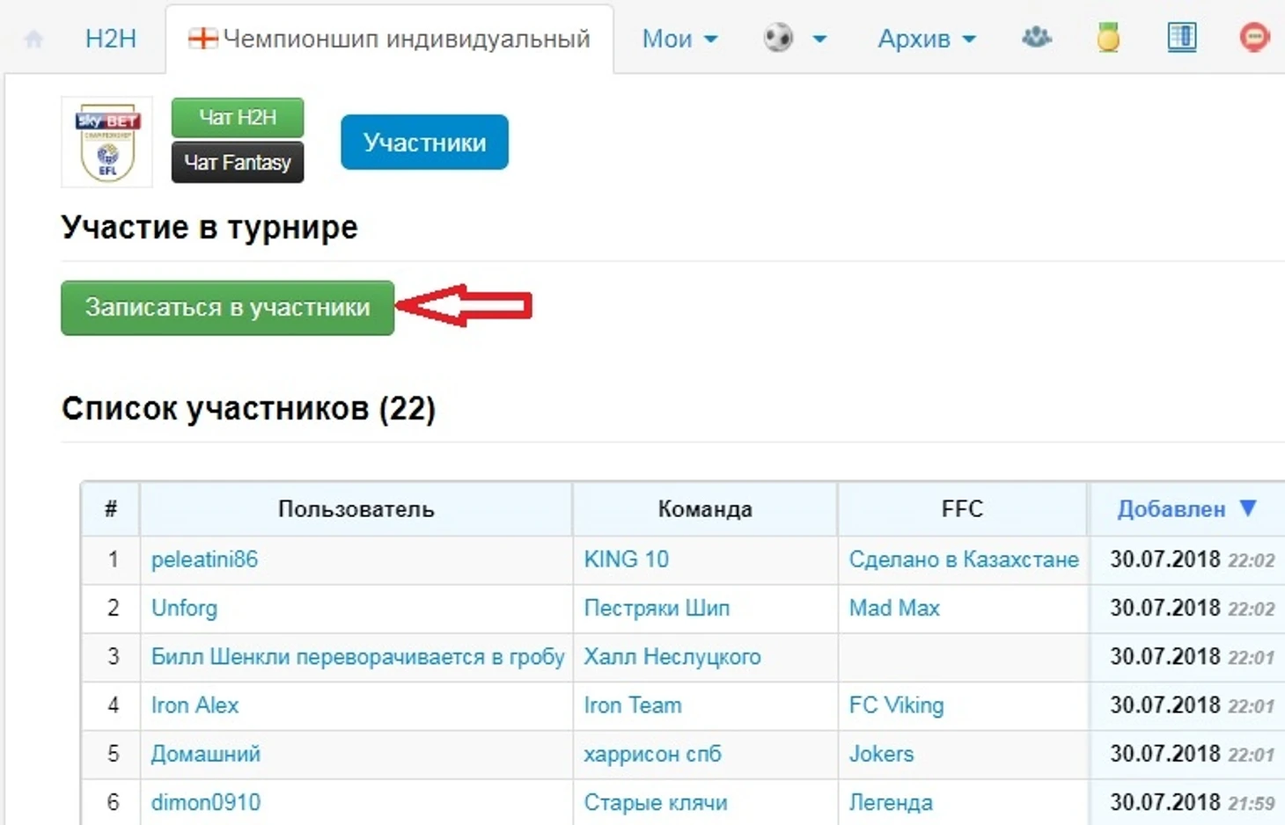The width and height of the screenshot is (1285, 825).
Task: Open user Iron Alex profile
Action: [195, 705]
